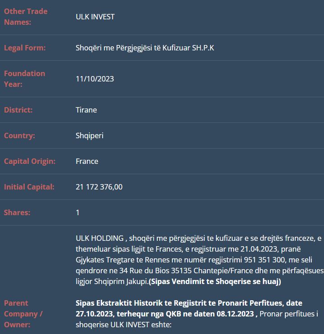Select the shares value 1

[x=77, y=212]
